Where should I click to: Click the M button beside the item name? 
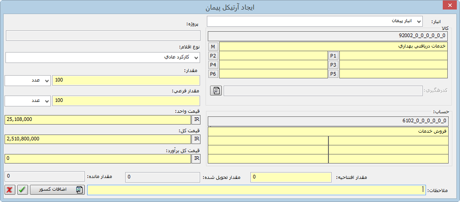(x=213, y=47)
